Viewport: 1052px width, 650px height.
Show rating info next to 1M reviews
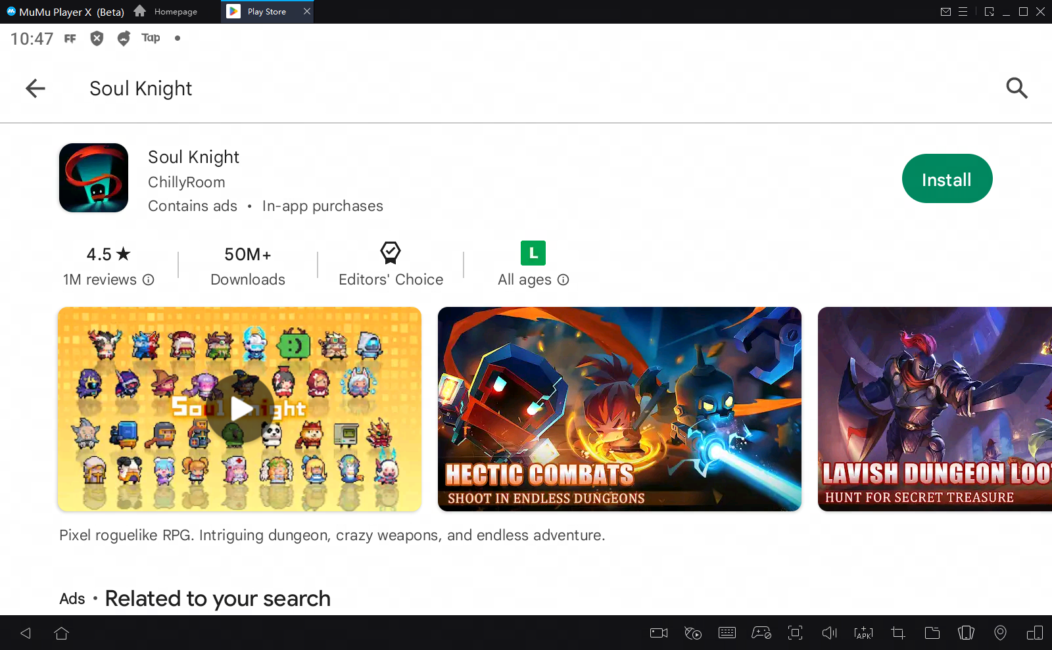pos(149,280)
